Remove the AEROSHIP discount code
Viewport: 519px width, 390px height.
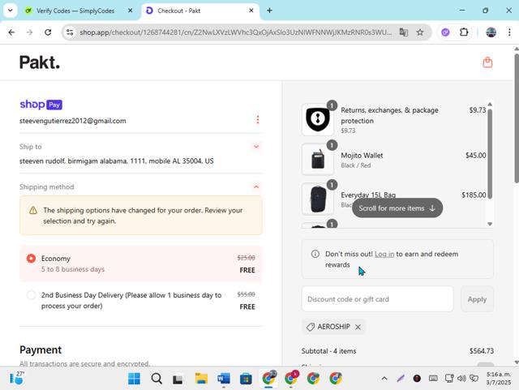pyautogui.click(x=358, y=327)
